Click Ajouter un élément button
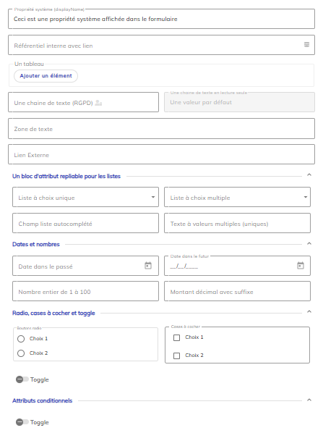The height and width of the screenshot is (433, 323). [46, 76]
